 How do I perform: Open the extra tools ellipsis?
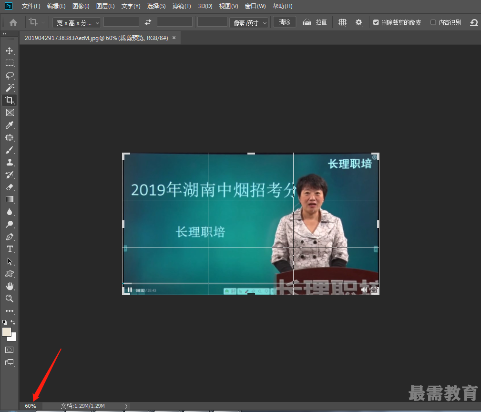(10, 311)
